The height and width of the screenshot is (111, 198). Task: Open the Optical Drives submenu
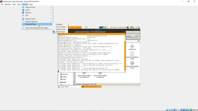click(37, 7)
